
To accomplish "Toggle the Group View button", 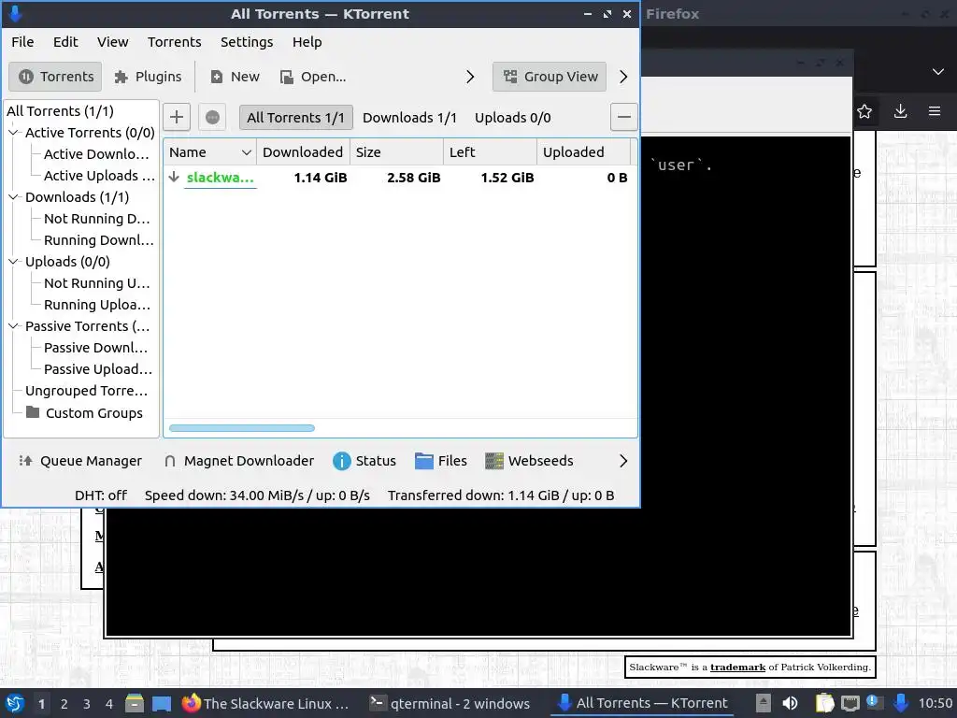I will [550, 77].
